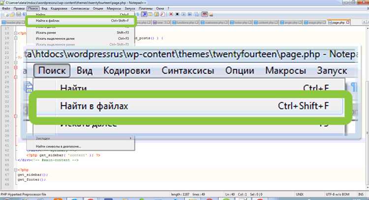Open the Вид menu

point(44,8)
